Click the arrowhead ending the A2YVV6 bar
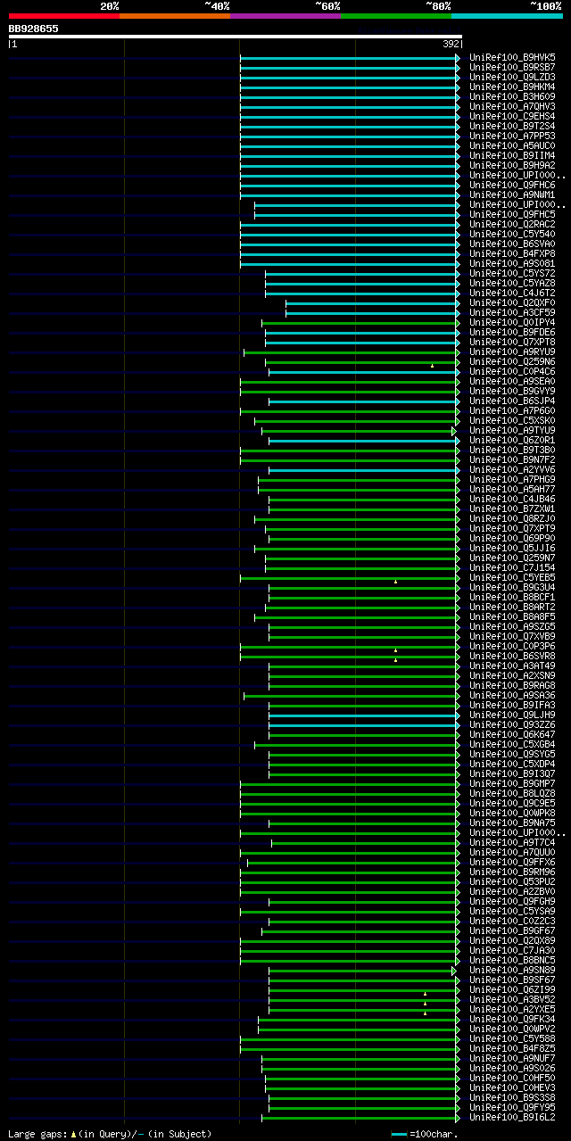The height and width of the screenshot is (1141, 571). tap(458, 469)
